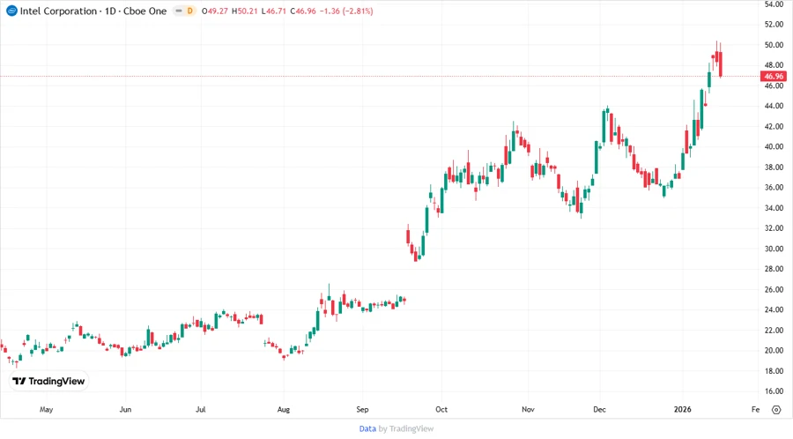Click the 26.00 price axis label
The width and height of the screenshot is (793, 439).
[x=774, y=290]
